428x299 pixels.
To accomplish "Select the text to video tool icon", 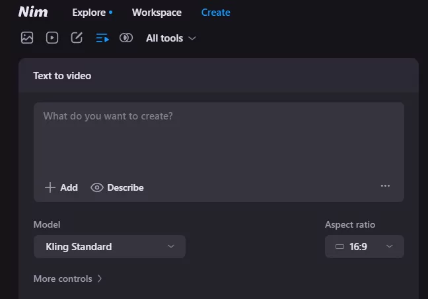I will (102, 38).
